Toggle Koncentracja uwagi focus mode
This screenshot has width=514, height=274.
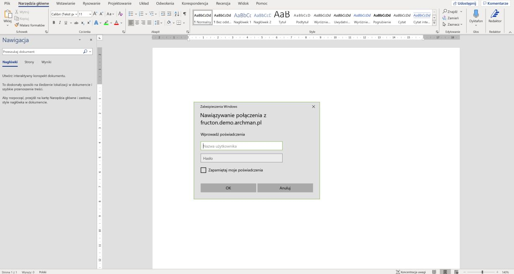pyautogui.click(x=410, y=272)
